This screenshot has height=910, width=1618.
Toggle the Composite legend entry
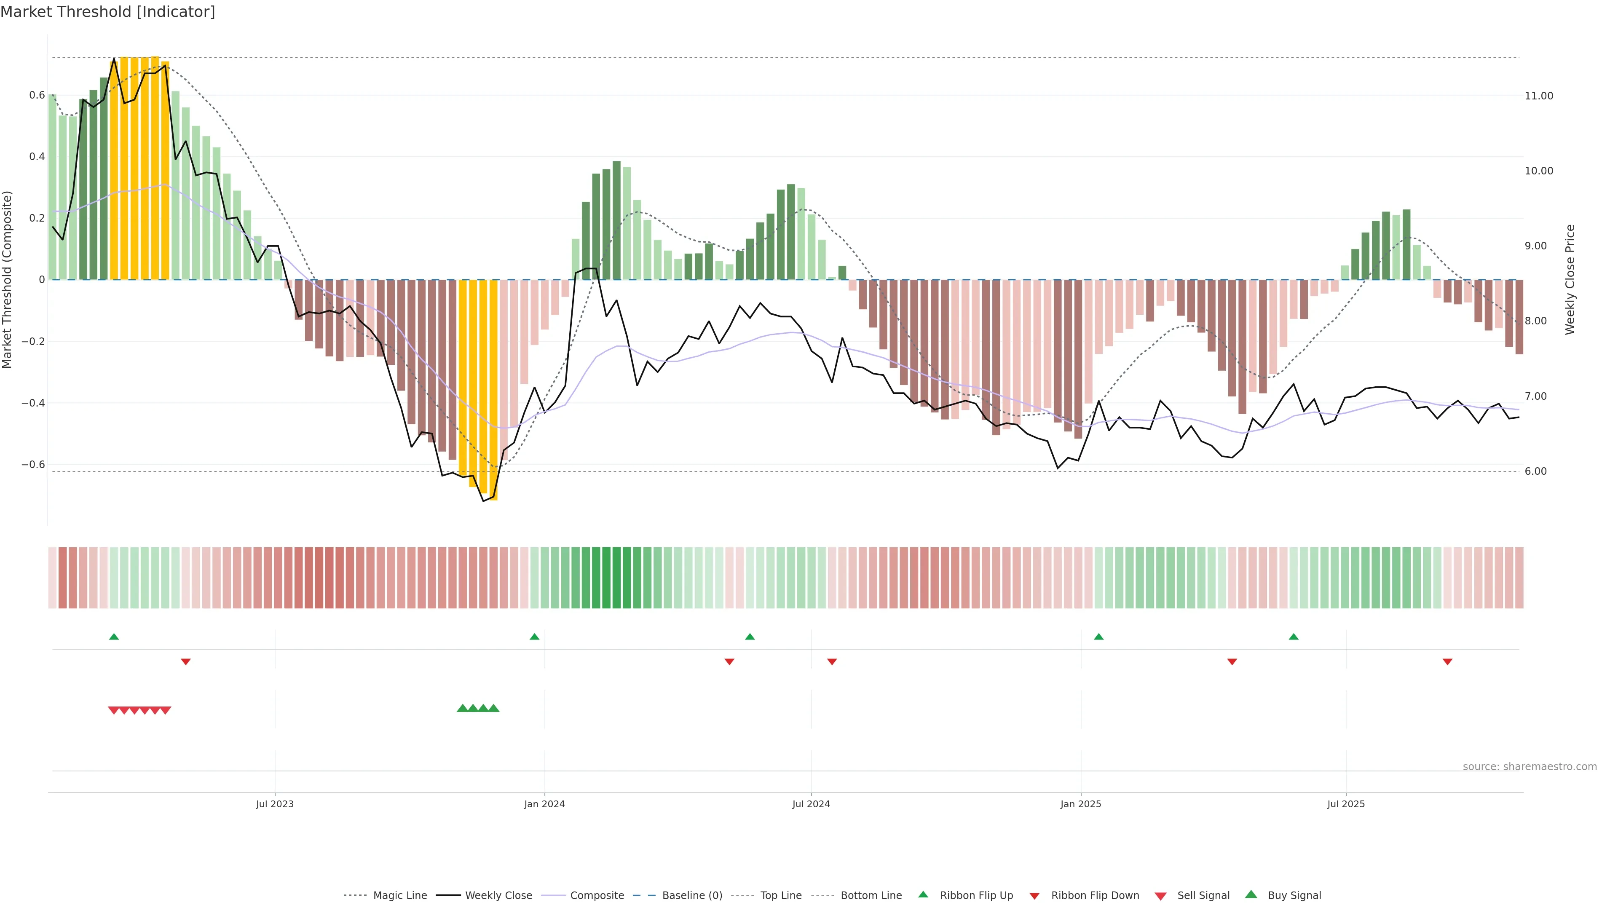(597, 896)
